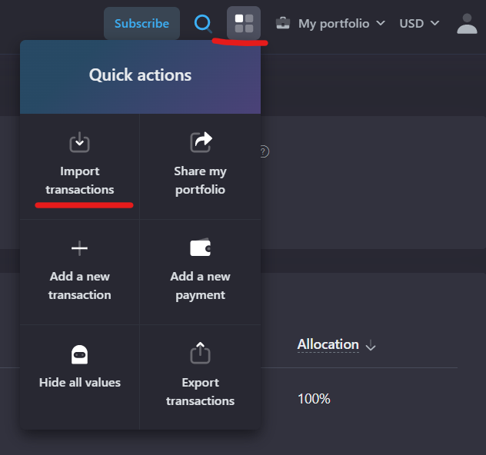
Task: Click the sort arrow next to Allocation
Action: pyautogui.click(x=371, y=346)
